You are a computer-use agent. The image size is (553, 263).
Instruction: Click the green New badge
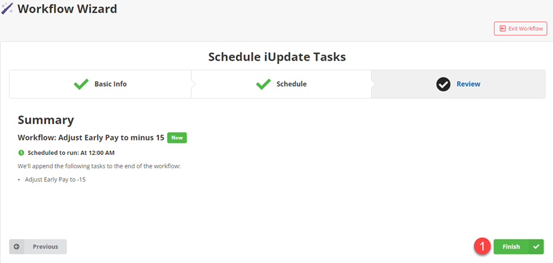click(x=177, y=138)
